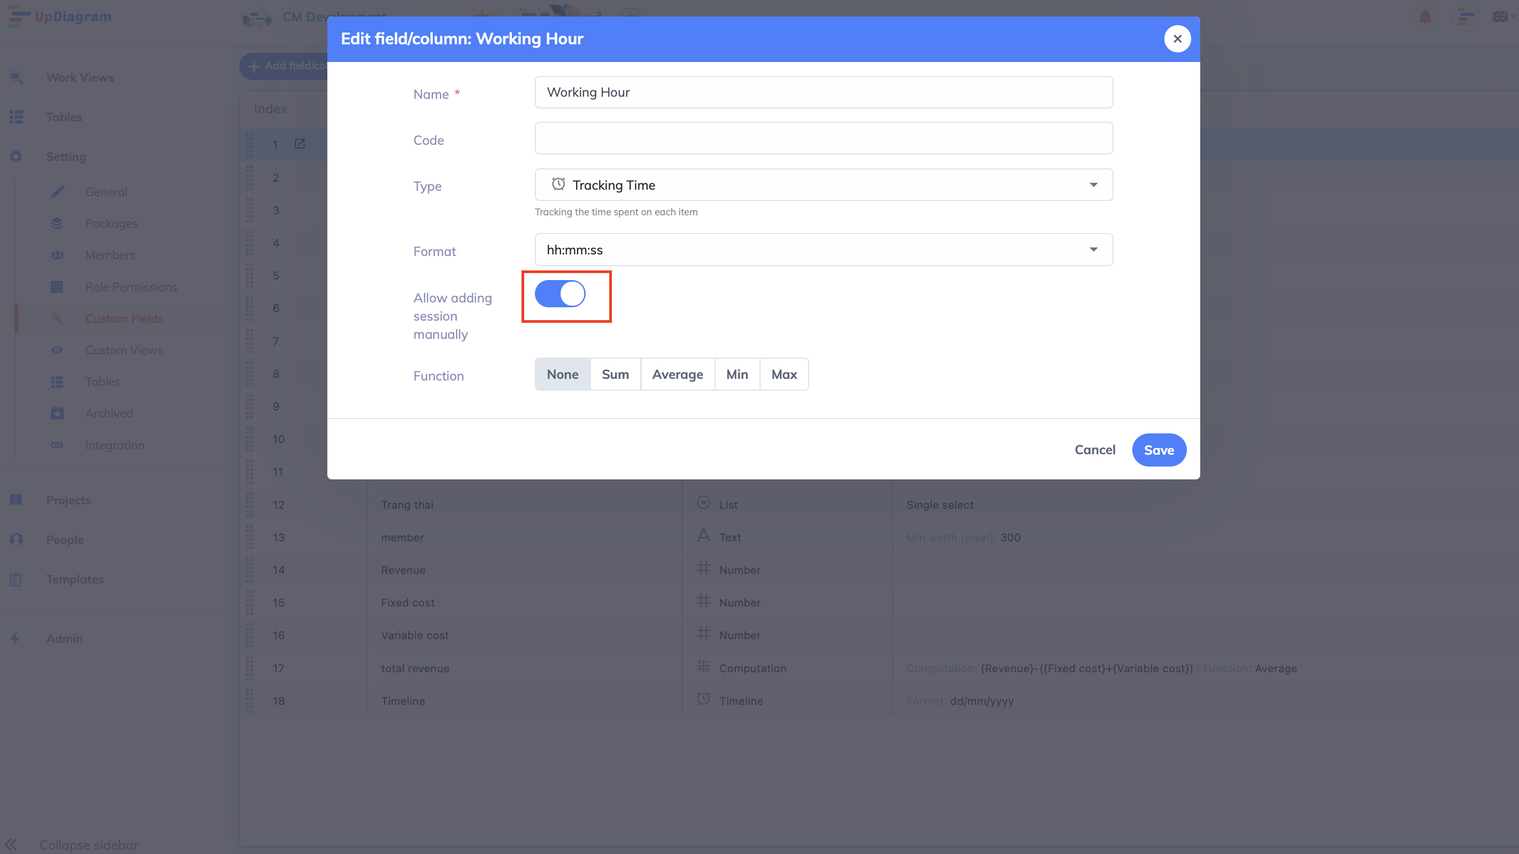This screenshot has width=1519, height=854.
Task: Open Archived settings
Action: point(109,413)
